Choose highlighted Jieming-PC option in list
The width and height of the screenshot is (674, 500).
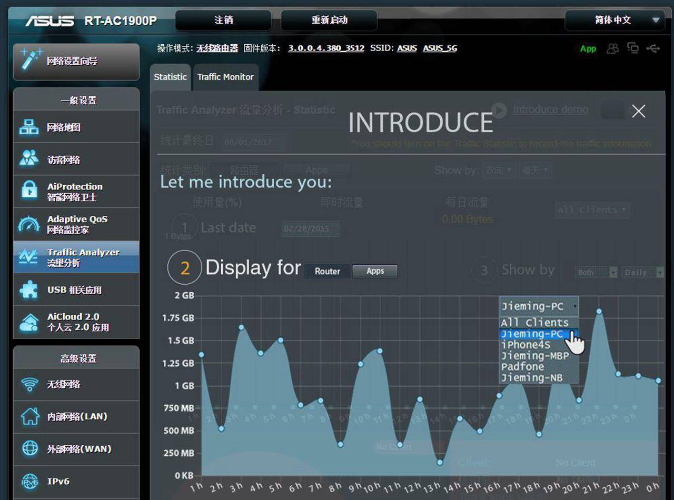click(539, 334)
